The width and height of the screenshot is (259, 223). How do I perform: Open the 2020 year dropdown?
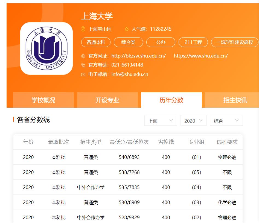[193, 120]
